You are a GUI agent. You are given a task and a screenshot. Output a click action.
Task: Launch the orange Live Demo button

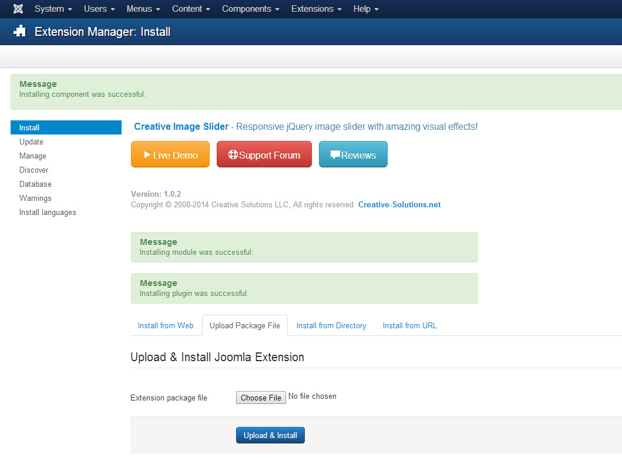click(170, 154)
